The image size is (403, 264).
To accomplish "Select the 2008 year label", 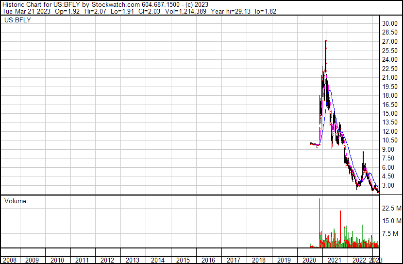I will pyautogui.click(x=9, y=260).
